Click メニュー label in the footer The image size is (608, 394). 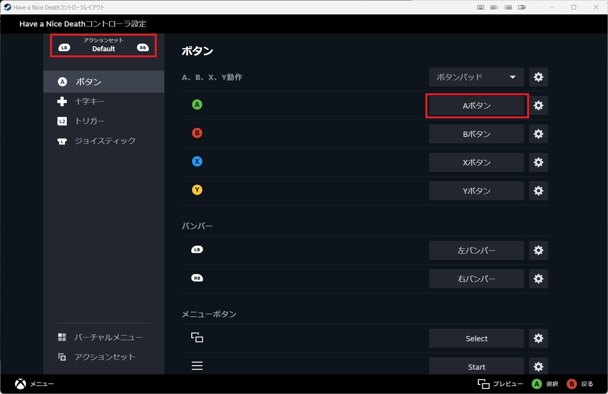pos(42,384)
